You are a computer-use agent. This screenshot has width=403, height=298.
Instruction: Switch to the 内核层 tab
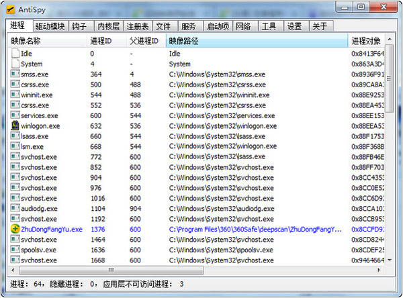pos(108,26)
